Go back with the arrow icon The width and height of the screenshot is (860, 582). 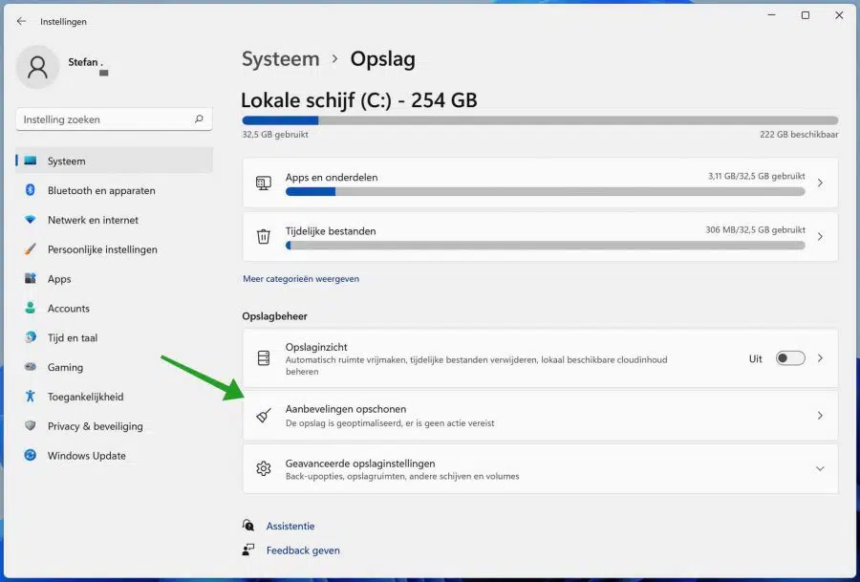[21, 21]
